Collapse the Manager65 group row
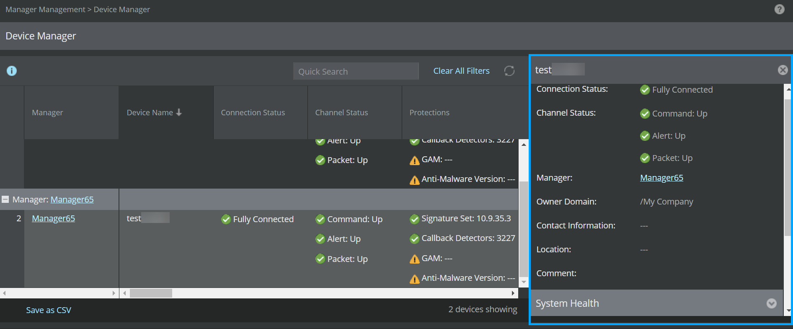The width and height of the screenshot is (793, 329). pos(5,199)
